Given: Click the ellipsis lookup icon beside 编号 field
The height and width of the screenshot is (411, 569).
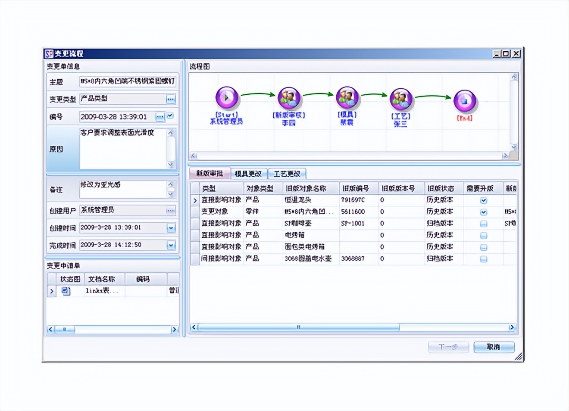Looking at the screenshot, I should 160,116.
